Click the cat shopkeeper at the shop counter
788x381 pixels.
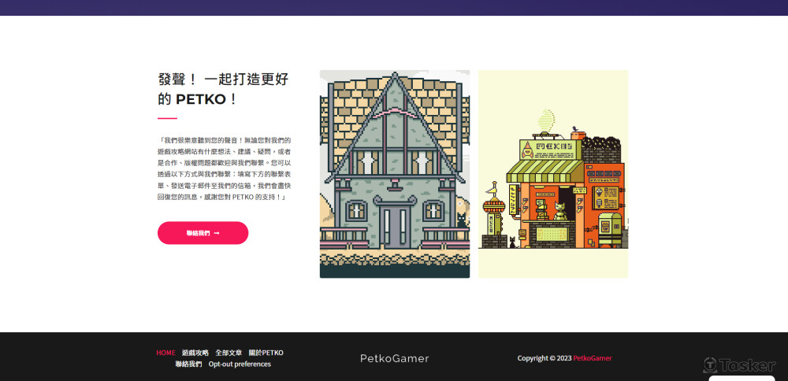(x=560, y=211)
